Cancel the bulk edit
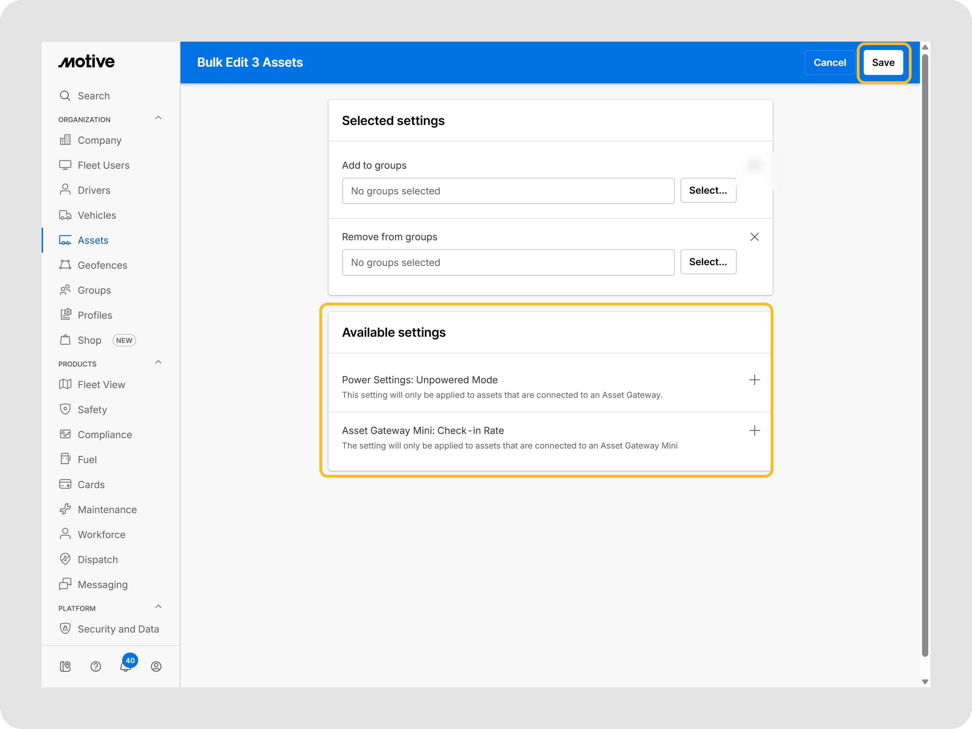Screen dimensions: 972x729 point(829,62)
